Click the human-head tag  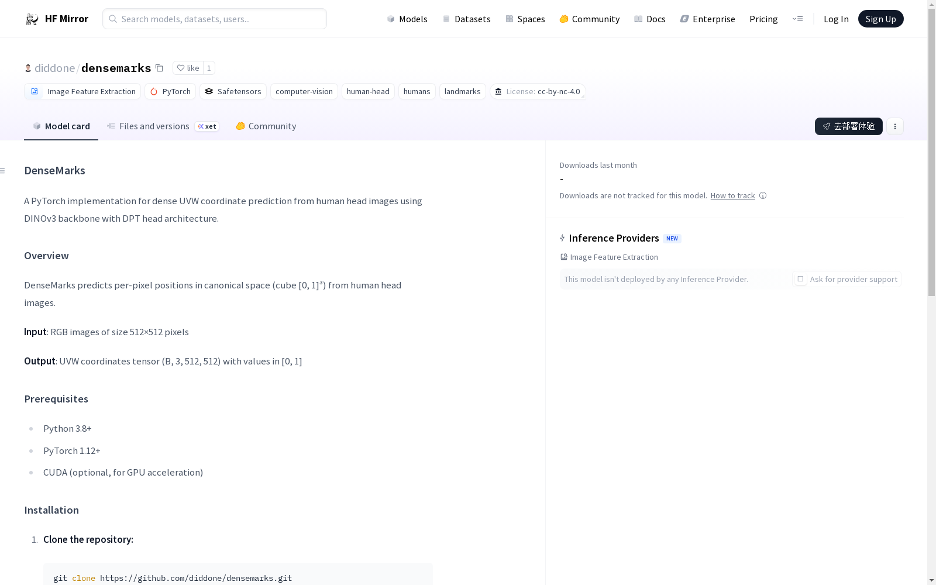point(368,91)
